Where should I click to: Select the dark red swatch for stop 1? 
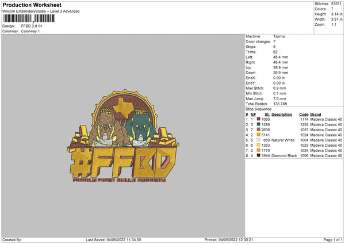(x=259, y=119)
